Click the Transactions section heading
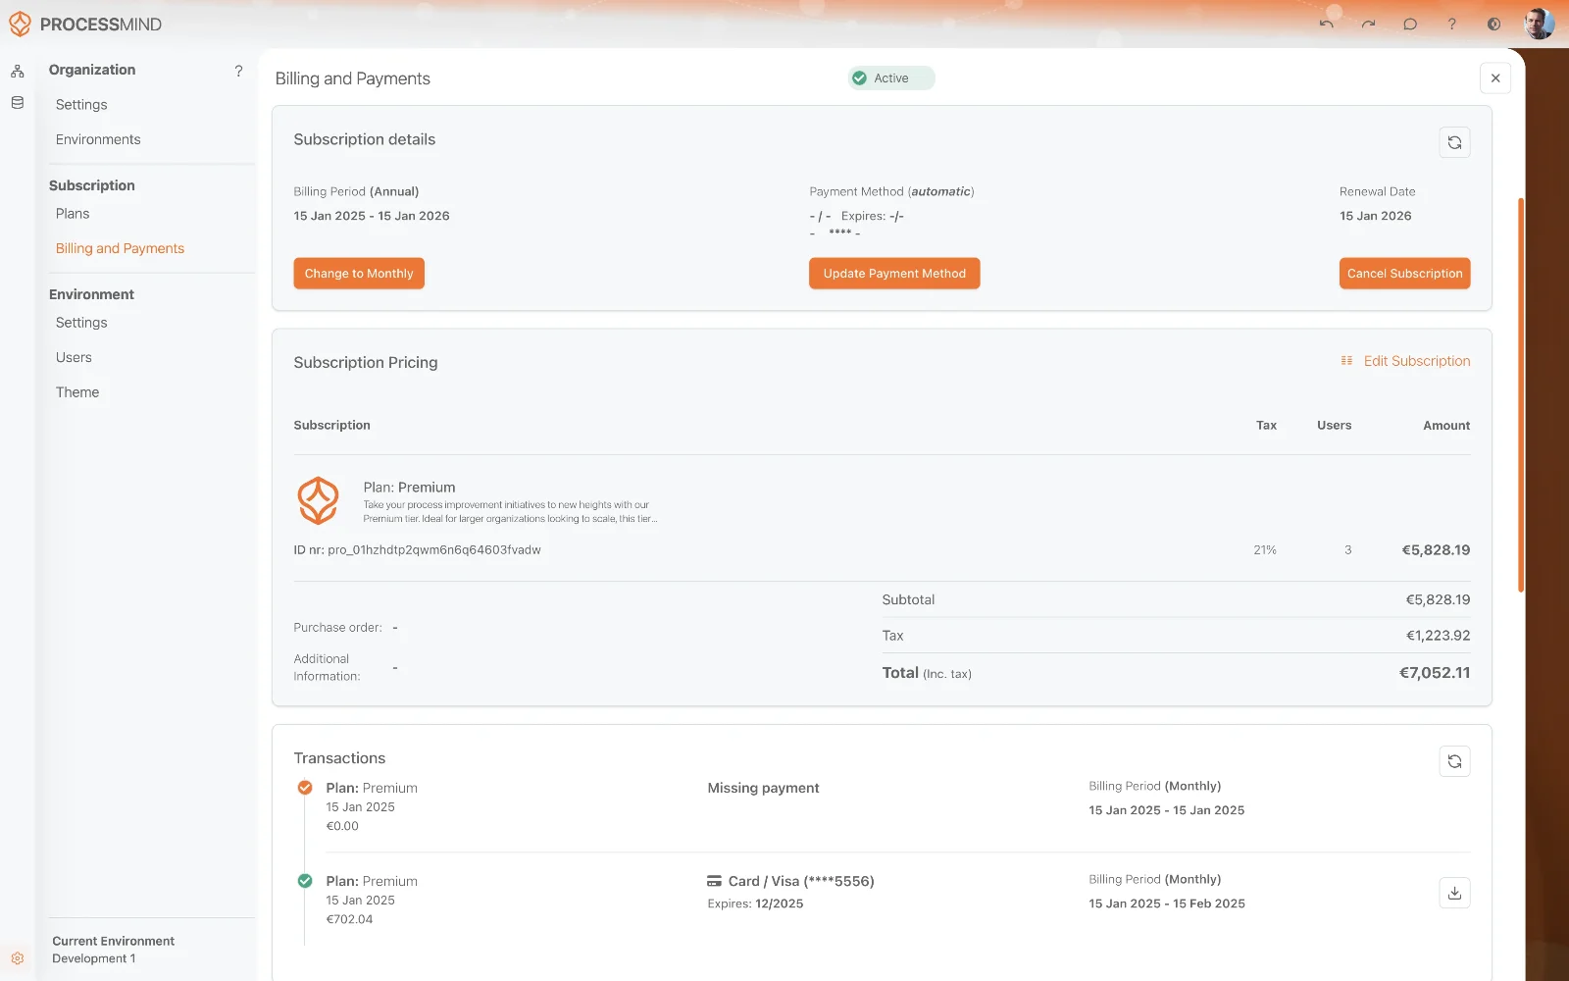This screenshot has width=1569, height=981. (x=339, y=758)
